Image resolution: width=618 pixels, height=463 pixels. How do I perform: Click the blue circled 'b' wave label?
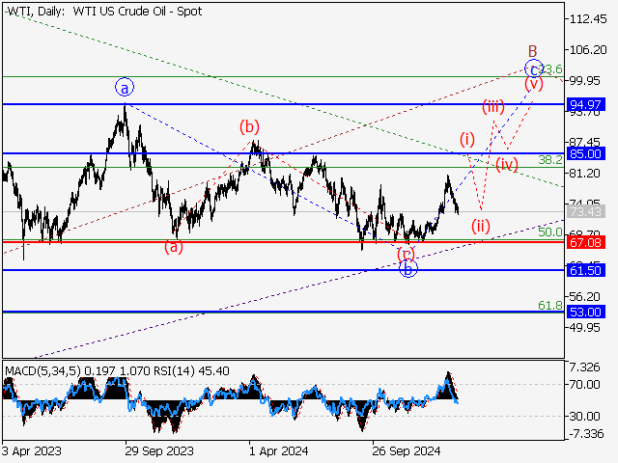point(408,270)
